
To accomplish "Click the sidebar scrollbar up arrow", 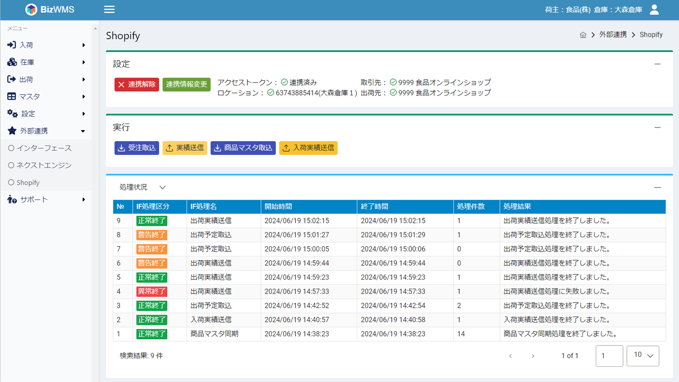I will click(95, 28).
